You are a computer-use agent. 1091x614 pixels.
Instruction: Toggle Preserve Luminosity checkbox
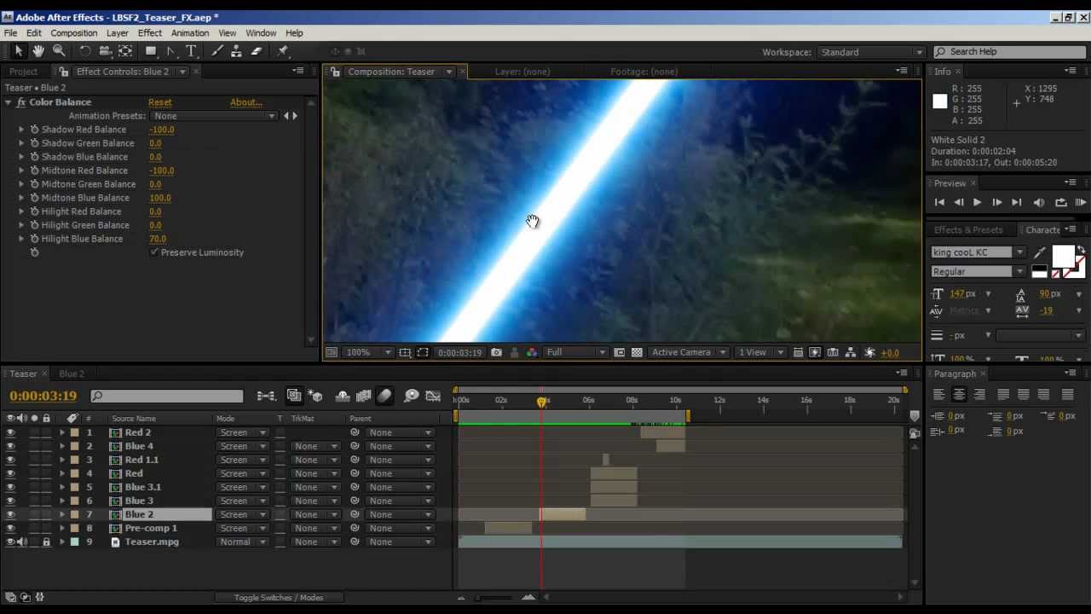click(x=154, y=252)
